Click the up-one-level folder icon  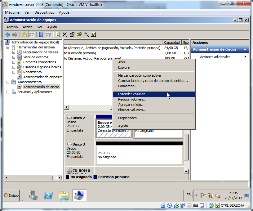click(24, 34)
